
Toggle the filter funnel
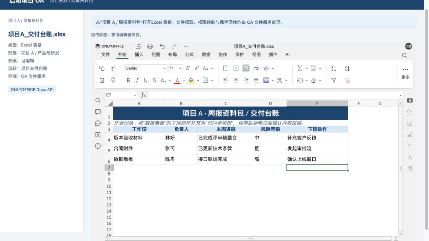pos(334,80)
